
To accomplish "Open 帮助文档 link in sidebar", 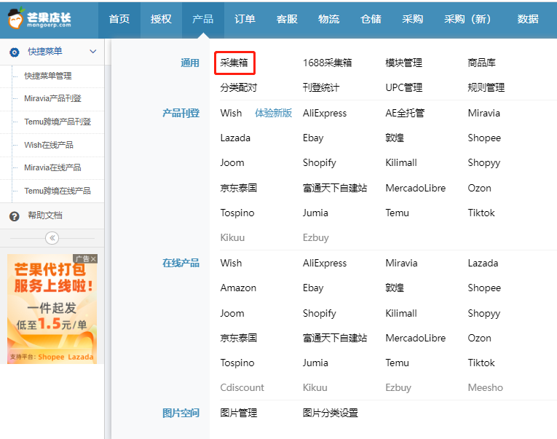I will tap(45, 215).
